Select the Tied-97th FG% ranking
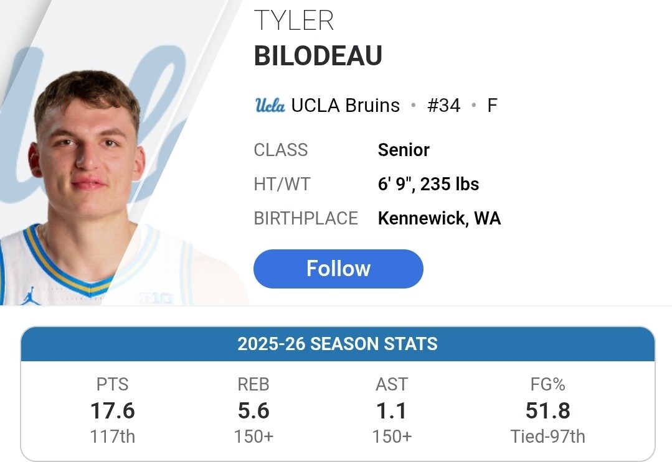Screen dimensions: 672x462 [547, 437]
